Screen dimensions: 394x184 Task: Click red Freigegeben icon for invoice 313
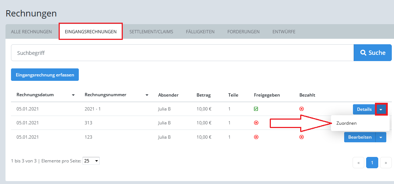(x=256, y=123)
